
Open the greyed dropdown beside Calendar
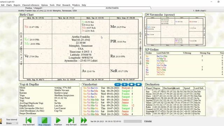[x=133, y=121]
